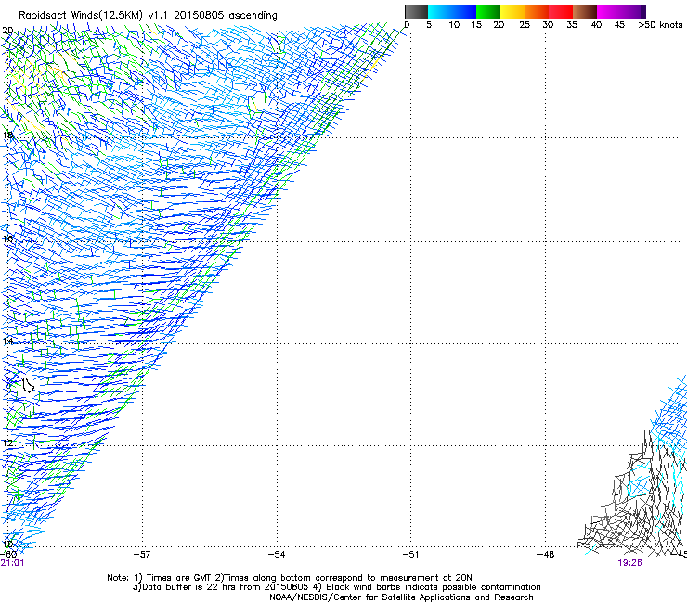Click the '14' latitude axis label

7,340
